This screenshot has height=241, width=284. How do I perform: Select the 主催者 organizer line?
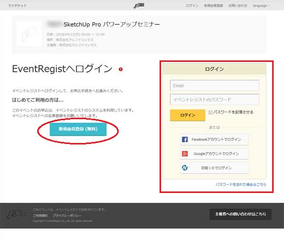click(x=72, y=45)
